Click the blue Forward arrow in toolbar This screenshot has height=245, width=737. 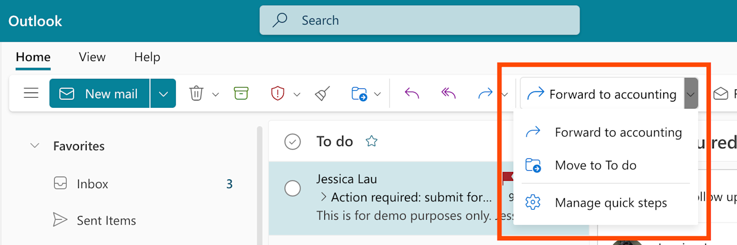point(485,94)
